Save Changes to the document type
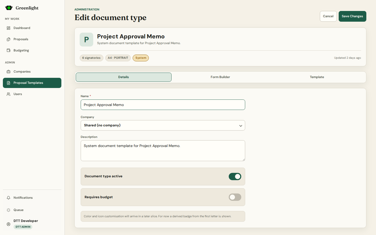 tap(352, 16)
